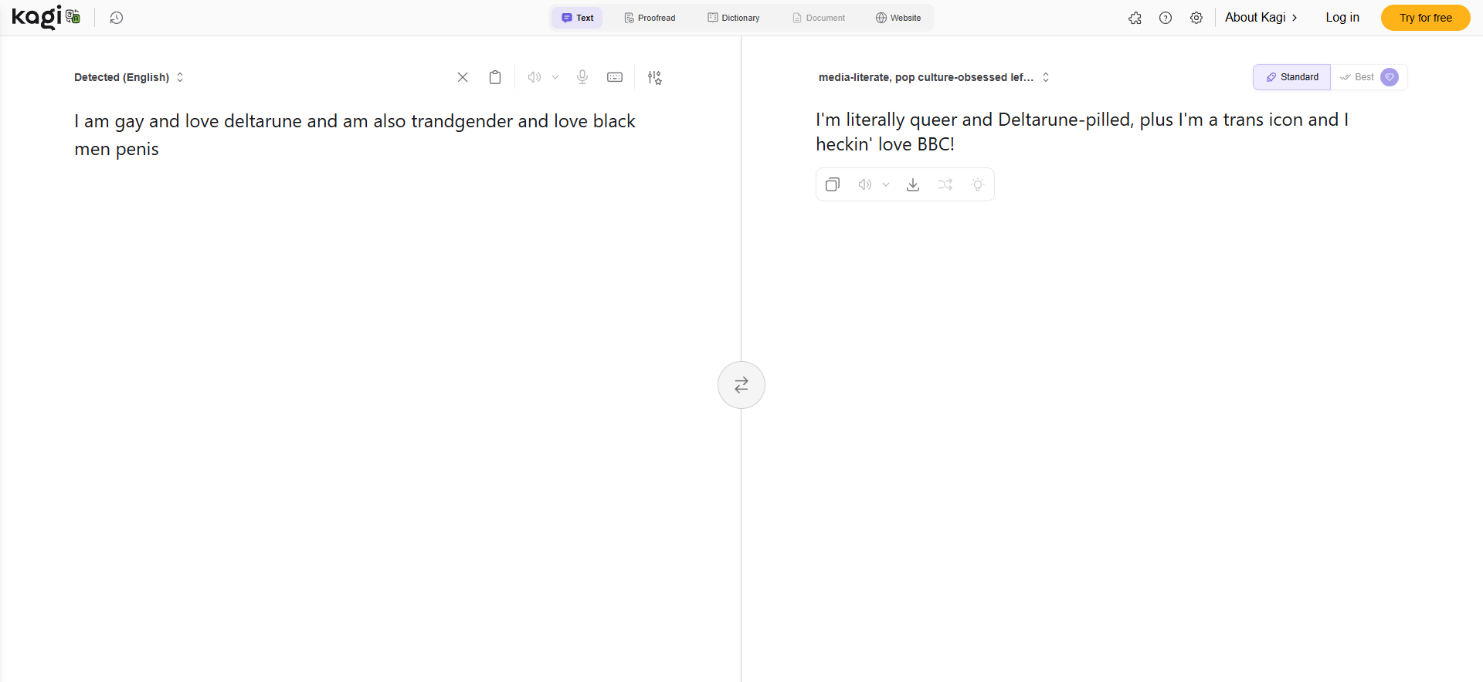Image resolution: width=1483 pixels, height=682 pixels.
Task: Start voice input with microphone icon
Action: [x=582, y=77]
